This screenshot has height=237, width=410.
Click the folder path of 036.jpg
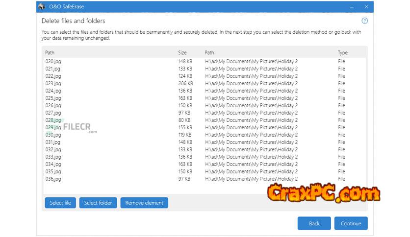(x=251, y=179)
